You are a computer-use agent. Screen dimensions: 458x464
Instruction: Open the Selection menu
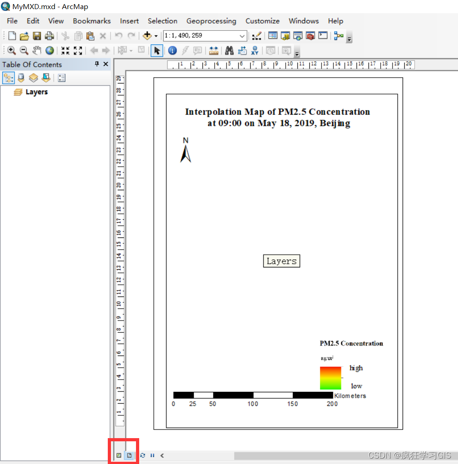[x=162, y=21]
